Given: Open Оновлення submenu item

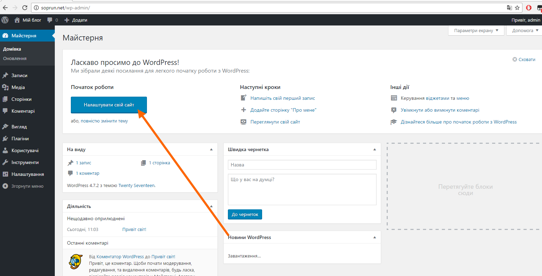Looking at the screenshot, I should [15, 59].
